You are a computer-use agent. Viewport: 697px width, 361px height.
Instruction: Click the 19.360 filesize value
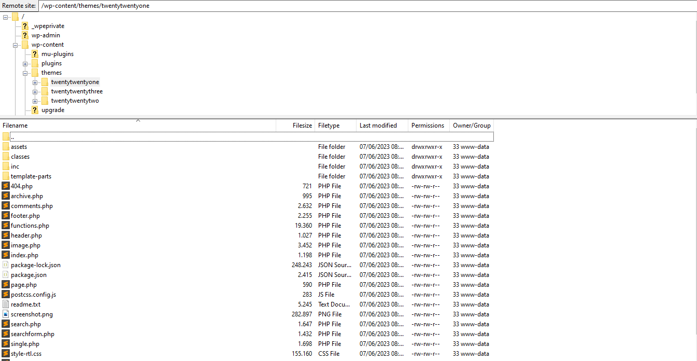click(x=304, y=226)
